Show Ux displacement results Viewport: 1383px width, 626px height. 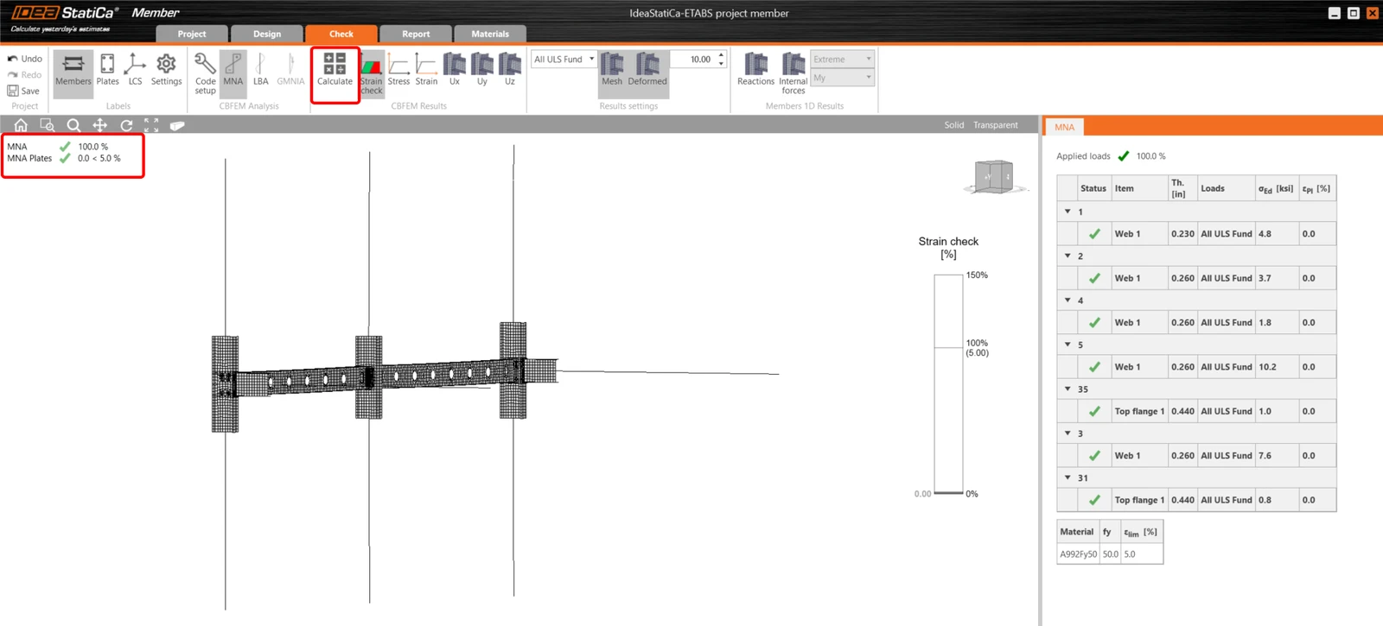(x=454, y=70)
